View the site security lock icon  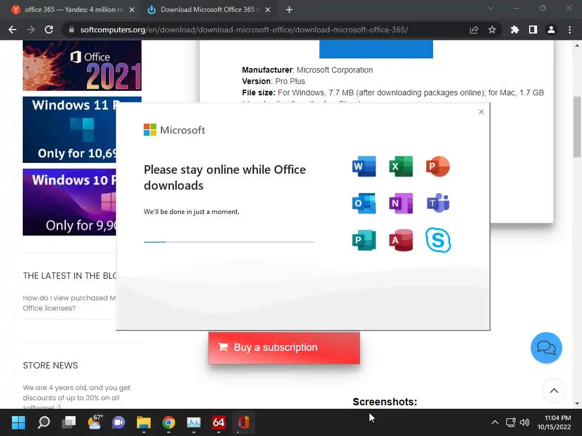coord(72,30)
